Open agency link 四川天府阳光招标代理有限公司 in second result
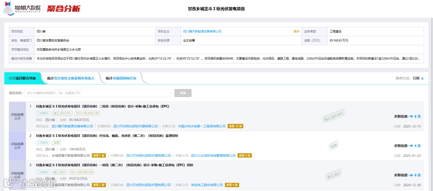The height and width of the screenshot is (191, 433). tap(149, 156)
